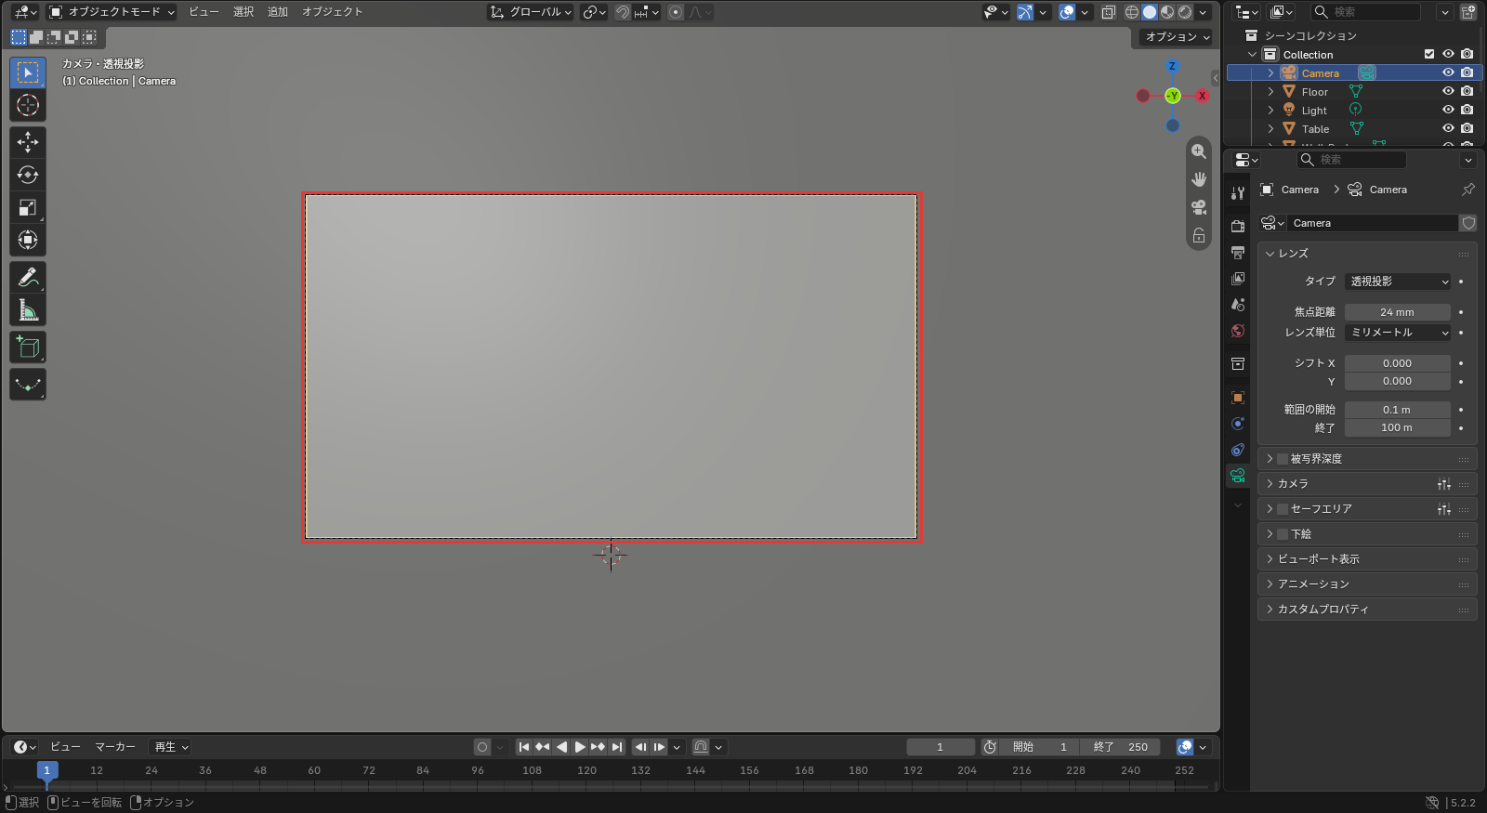The width and height of the screenshot is (1487, 813).
Task: Hide the Table object in viewport
Action: point(1448,128)
